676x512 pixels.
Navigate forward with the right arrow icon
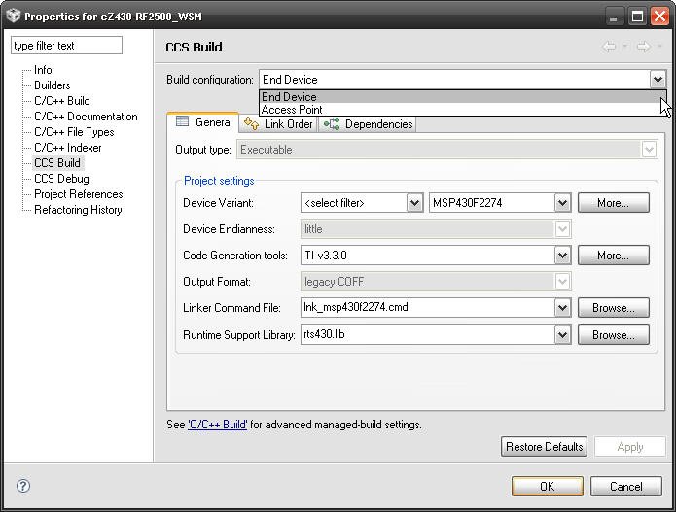(643, 46)
